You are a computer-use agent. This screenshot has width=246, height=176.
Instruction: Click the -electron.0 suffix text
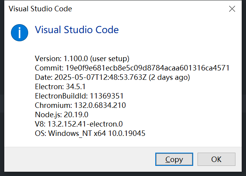[x=104, y=124]
